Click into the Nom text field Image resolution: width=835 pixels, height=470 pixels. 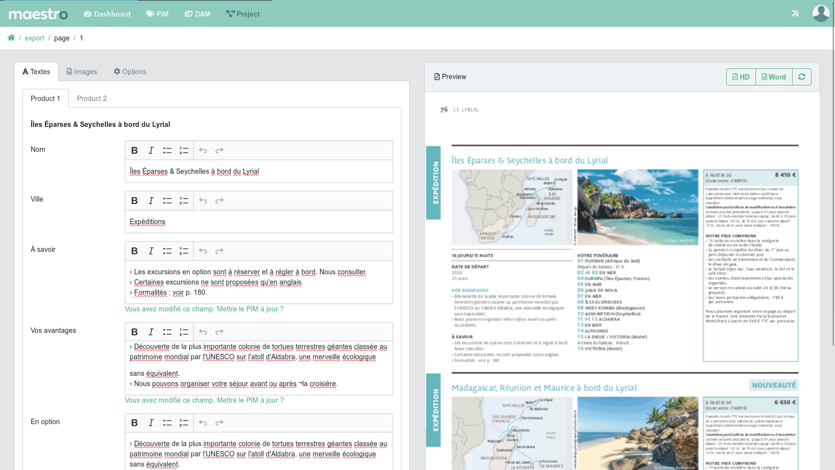click(259, 171)
